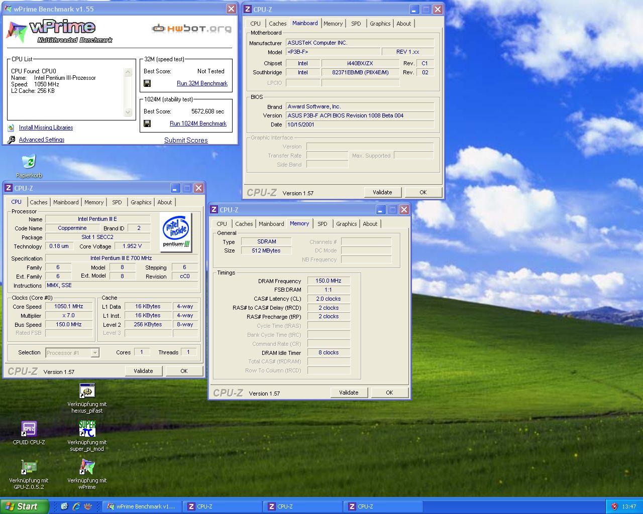Screen dimensions: 643x514
Task: Select SPD tab in Memory CPU-Z window
Action: tap(323, 224)
